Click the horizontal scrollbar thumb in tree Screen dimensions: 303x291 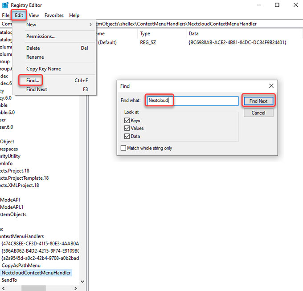pyautogui.click(x=33, y=288)
